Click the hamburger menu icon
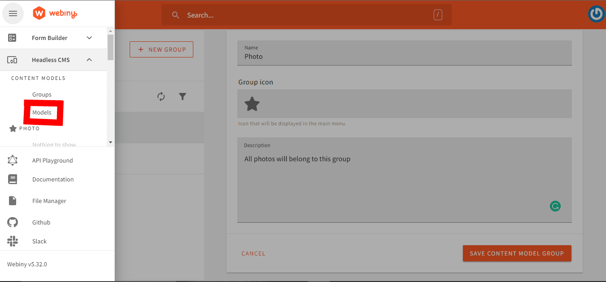The height and width of the screenshot is (282, 606). click(x=13, y=13)
